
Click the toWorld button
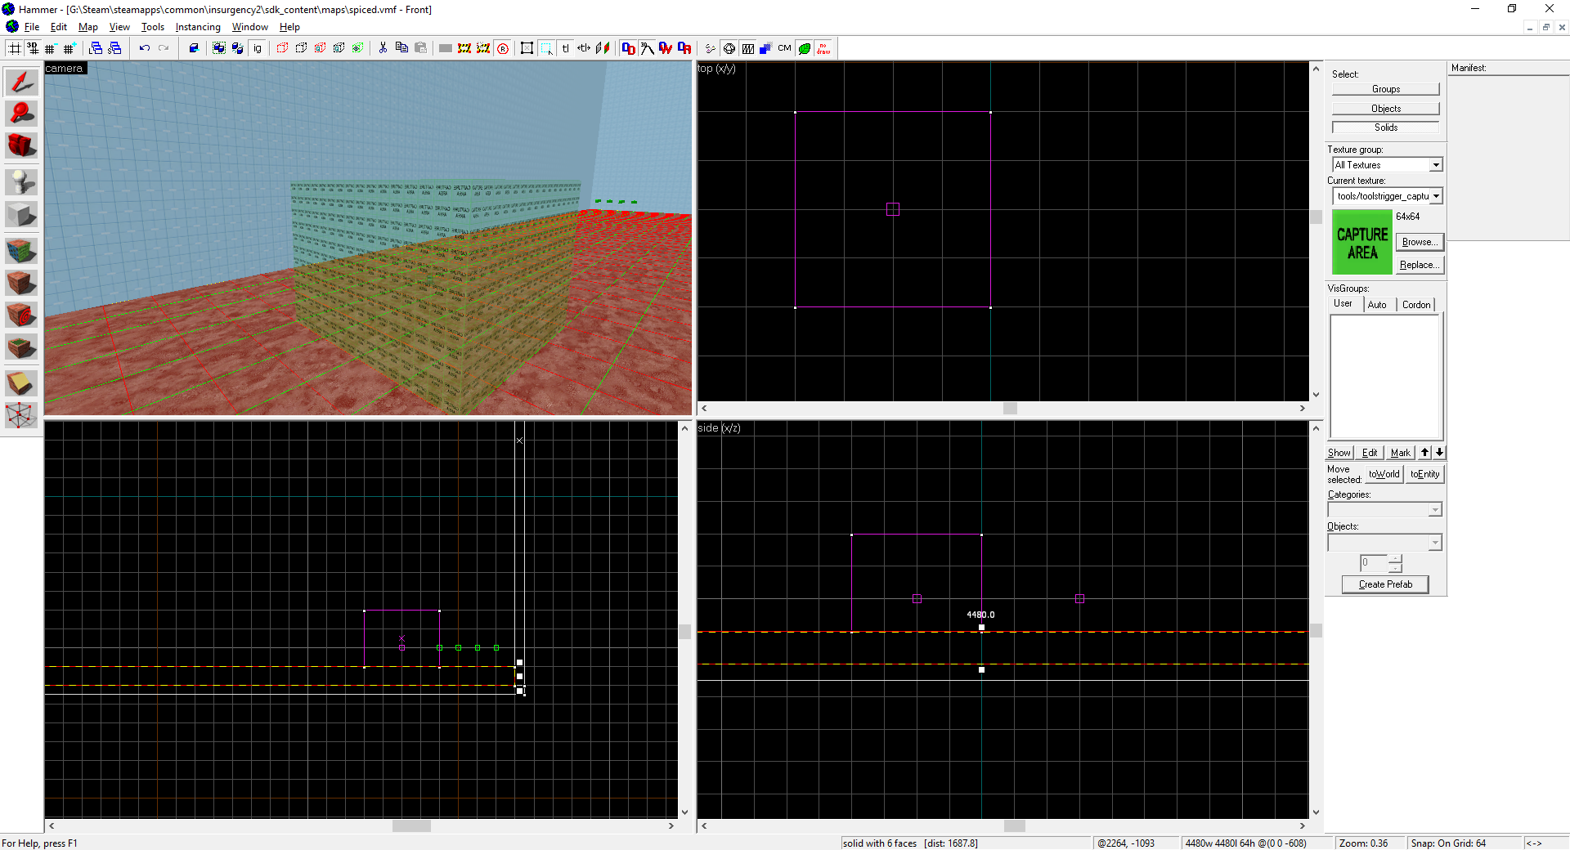point(1384,474)
